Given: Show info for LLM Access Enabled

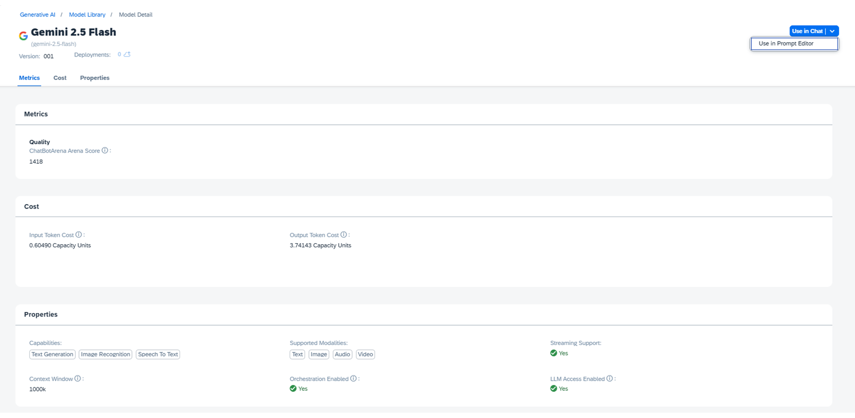Looking at the screenshot, I should [x=609, y=379].
